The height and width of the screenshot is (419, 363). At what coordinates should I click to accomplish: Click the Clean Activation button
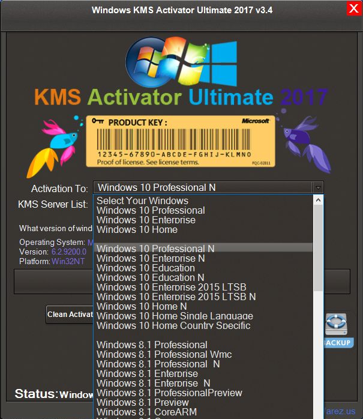pos(70,315)
